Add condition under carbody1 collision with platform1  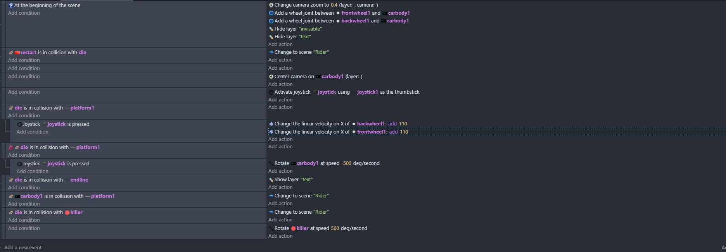pyautogui.click(x=24, y=204)
